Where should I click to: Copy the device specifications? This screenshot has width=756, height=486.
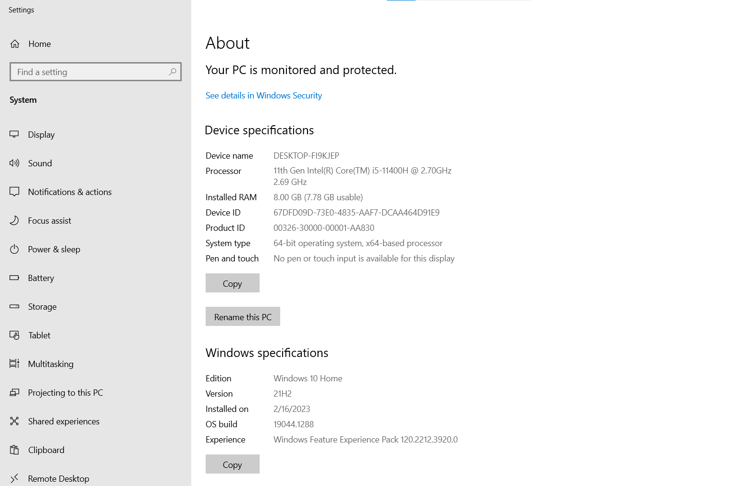point(232,283)
